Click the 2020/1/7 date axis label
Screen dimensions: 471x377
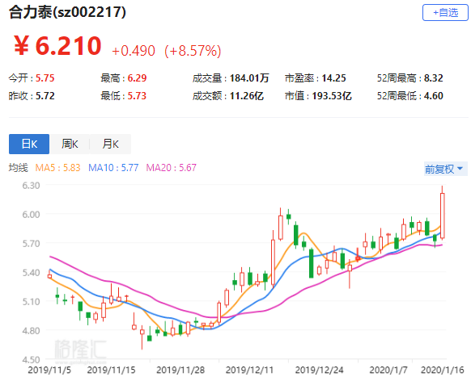(x=388, y=370)
